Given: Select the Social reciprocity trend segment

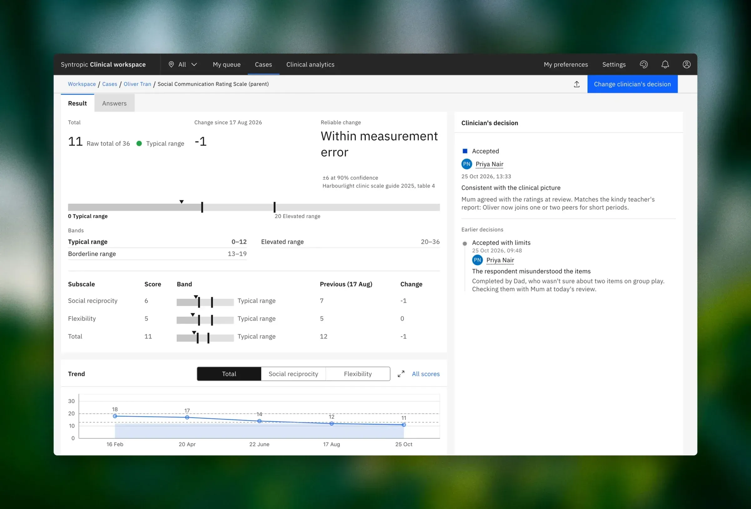Looking at the screenshot, I should click(293, 374).
